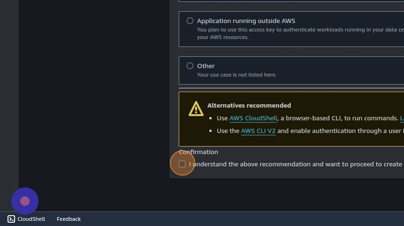Click the "Use the" bullet text before AWS CLI V2
404x226 pixels.
[228, 131]
